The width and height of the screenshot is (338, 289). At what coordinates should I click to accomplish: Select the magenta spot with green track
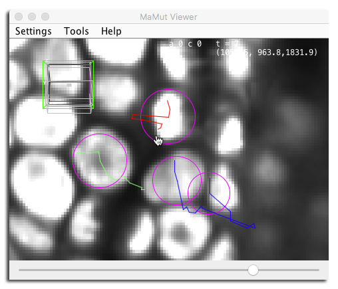pyautogui.click(x=100, y=161)
